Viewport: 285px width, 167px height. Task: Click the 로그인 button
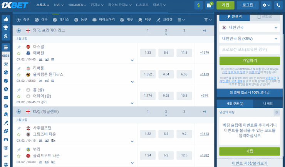[x=248, y=5]
